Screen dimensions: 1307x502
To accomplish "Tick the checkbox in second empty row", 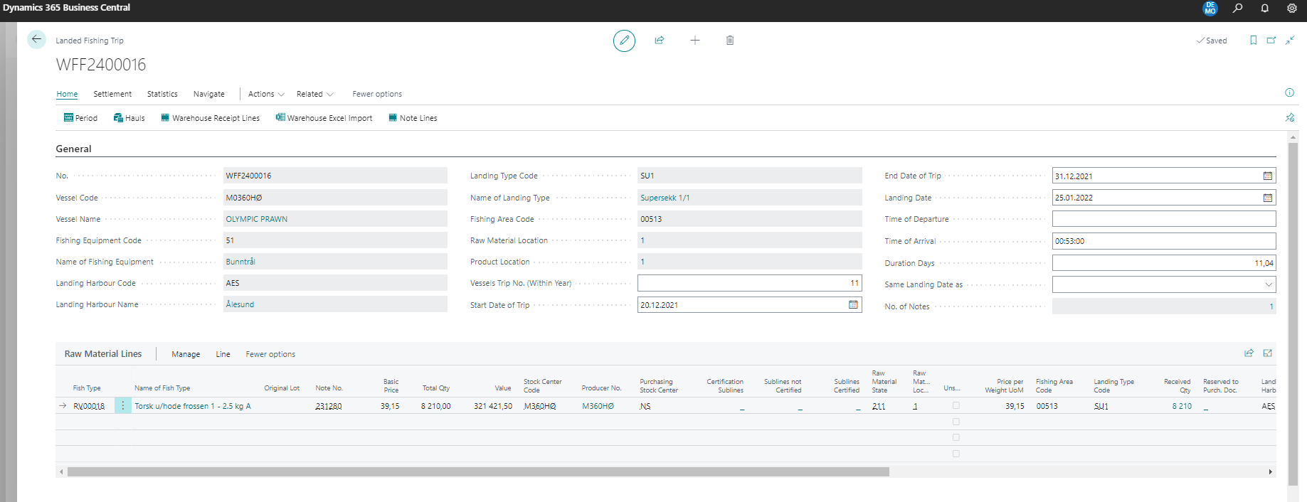I will coord(956,422).
